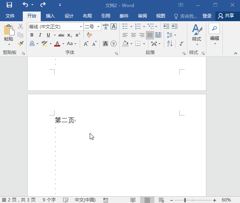240x203 pixels.
Task: Click the Undo arrow in the title bar
Action: point(25,5)
